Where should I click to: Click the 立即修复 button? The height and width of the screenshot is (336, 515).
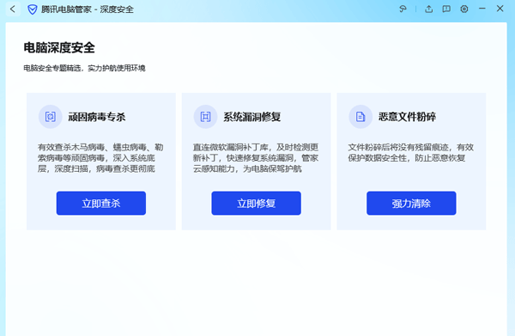tap(256, 203)
